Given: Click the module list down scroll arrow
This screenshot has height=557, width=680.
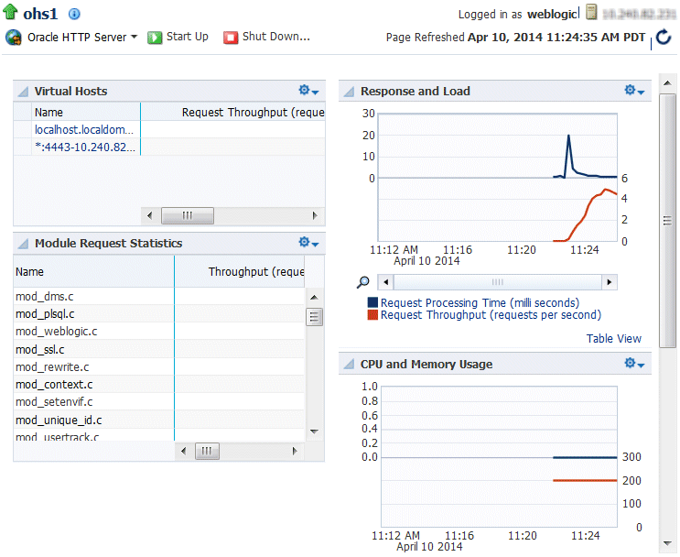Looking at the screenshot, I should pyautogui.click(x=315, y=431).
